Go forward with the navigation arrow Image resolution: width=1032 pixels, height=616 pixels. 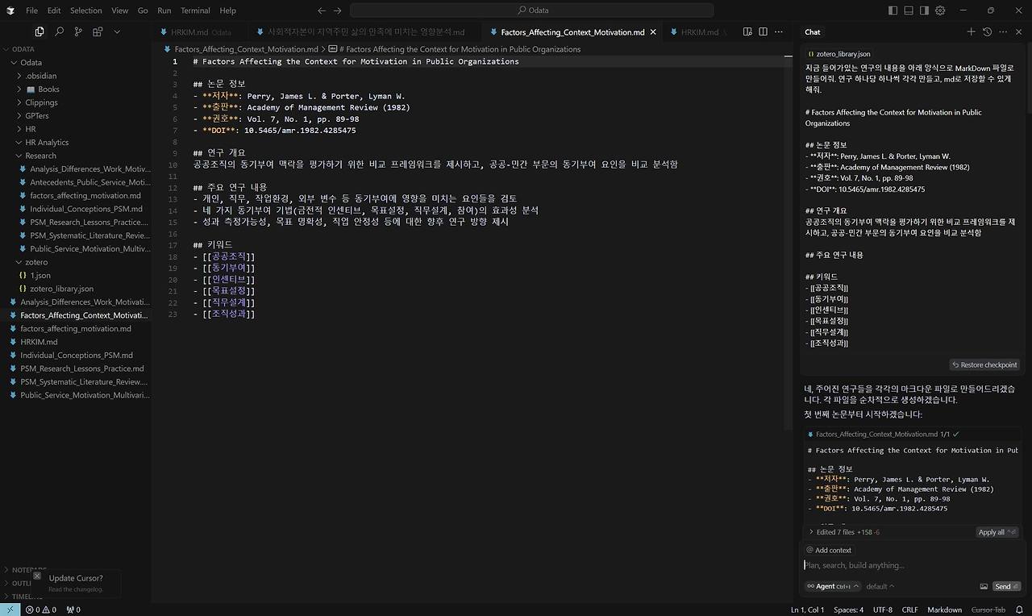pyautogui.click(x=338, y=10)
